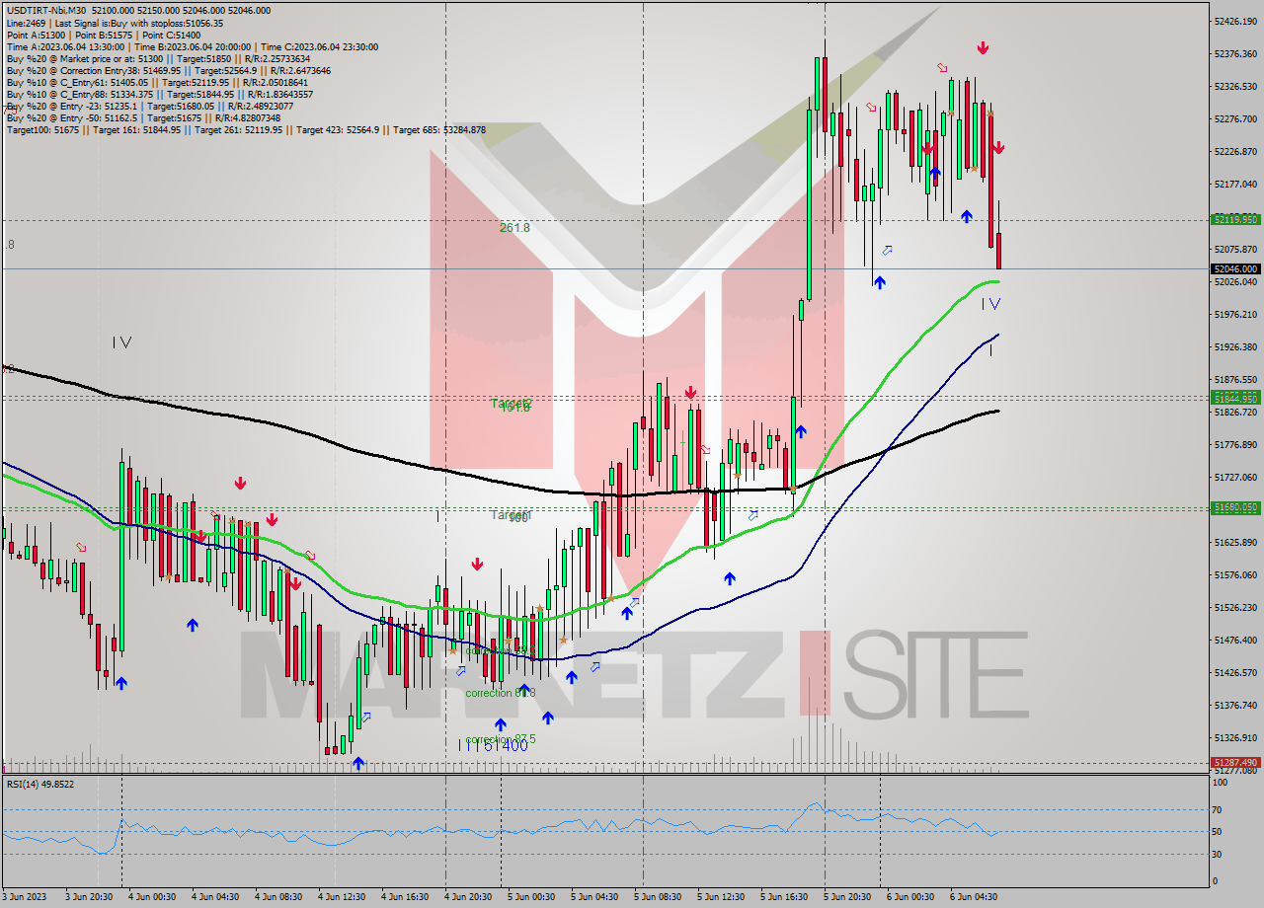Click the '261.8' Fibonacci level label
The height and width of the screenshot is (908, 1264).
514,227
